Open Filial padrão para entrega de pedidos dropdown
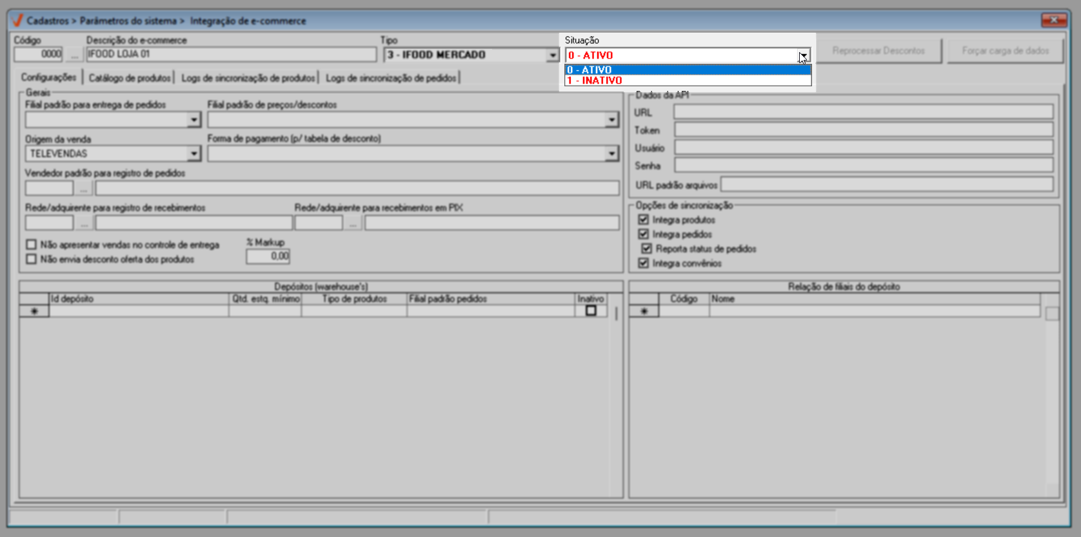 coord(193,120)
